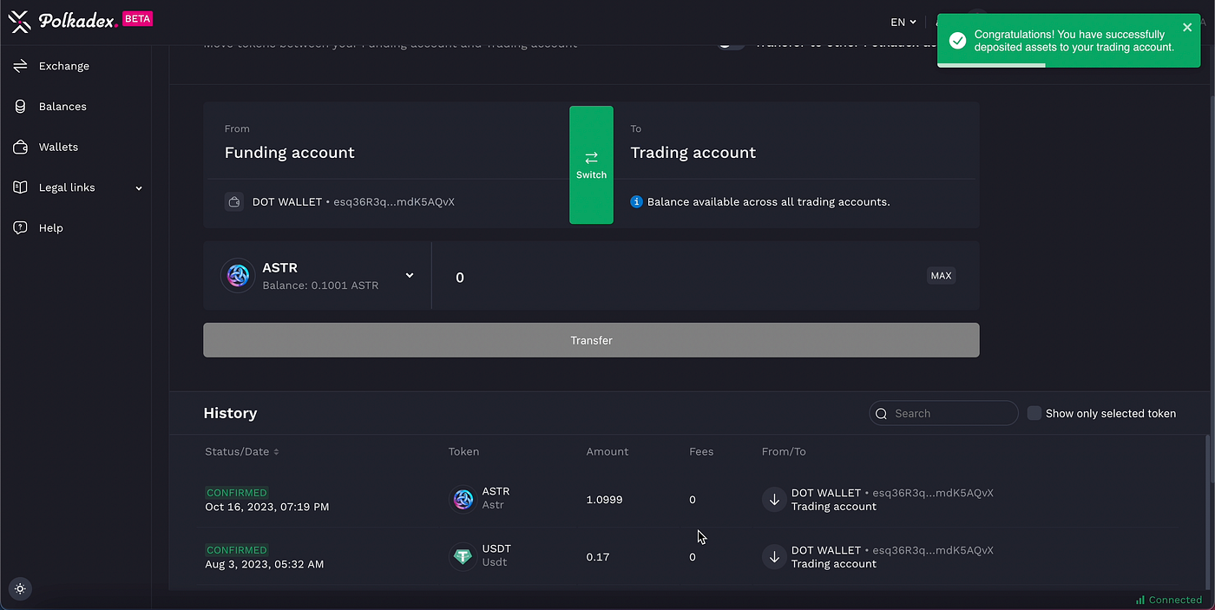Image resolution: width=1215 pixels, height=610 pixels.
Task: Click the From/To column header
Action: click(784, 452)
